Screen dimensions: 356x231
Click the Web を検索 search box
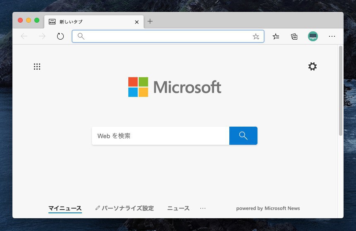pyautogui.click(x=161, y=136)
